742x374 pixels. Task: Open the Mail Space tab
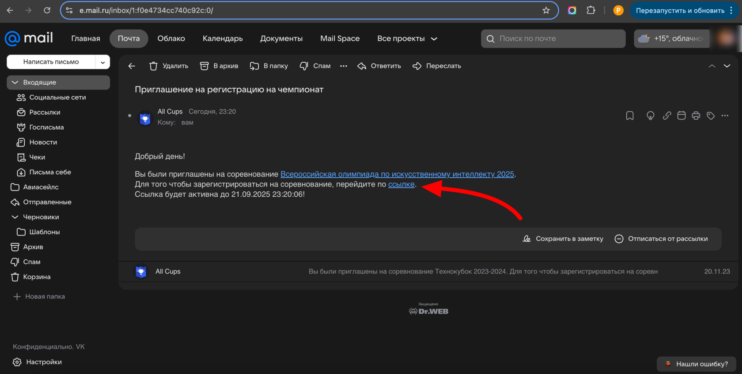[340, 38]
